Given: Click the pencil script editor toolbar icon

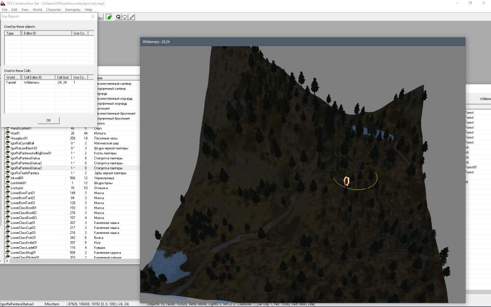Looking at the screenshot, I should [132, 17].
